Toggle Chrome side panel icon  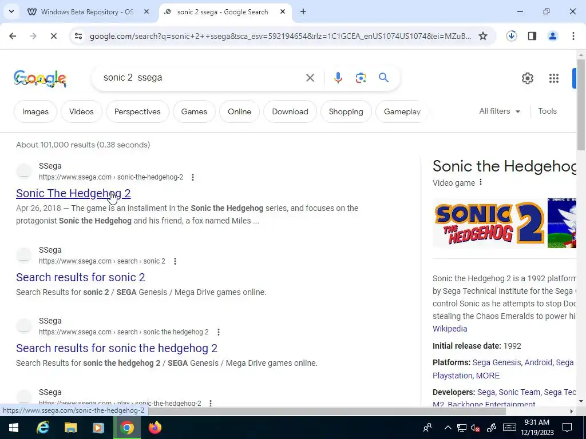tap(532, 36)
